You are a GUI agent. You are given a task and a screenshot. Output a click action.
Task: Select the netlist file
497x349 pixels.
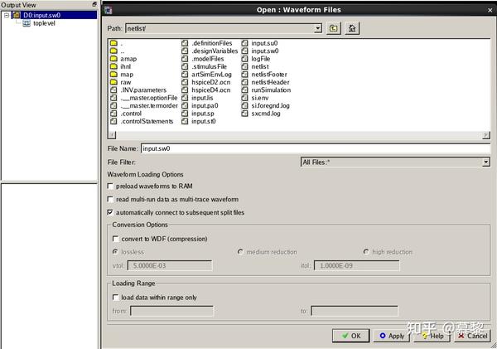[260, 66]
